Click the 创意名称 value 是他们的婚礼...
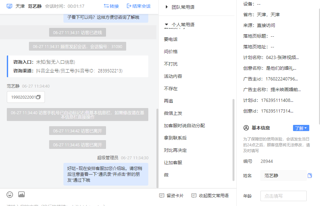Image resolution: width=320 pixels, height=206 pixels. (281, 68)
